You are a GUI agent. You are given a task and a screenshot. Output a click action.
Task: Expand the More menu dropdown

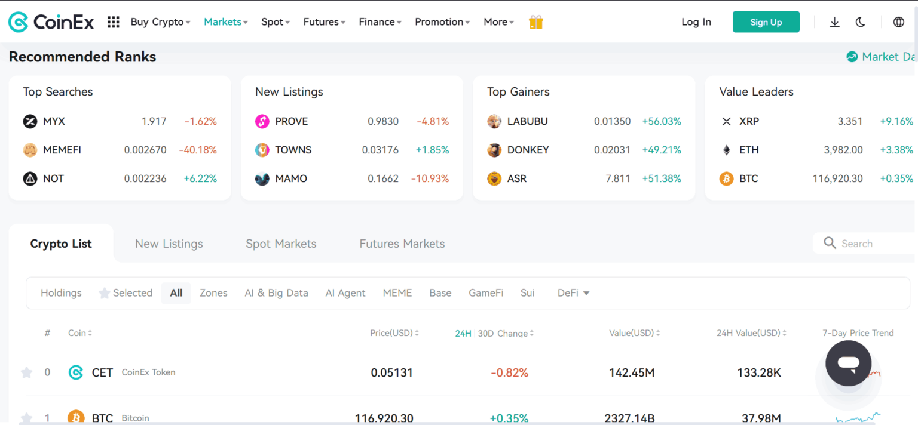498,21
